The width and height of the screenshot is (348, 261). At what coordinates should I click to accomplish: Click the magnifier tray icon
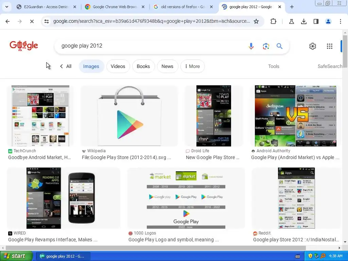(323, 256)
